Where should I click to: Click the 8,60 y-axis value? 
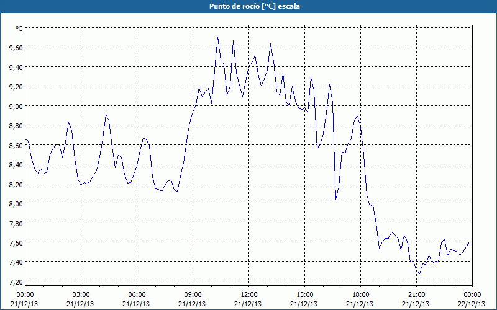[x=16, y=145]
